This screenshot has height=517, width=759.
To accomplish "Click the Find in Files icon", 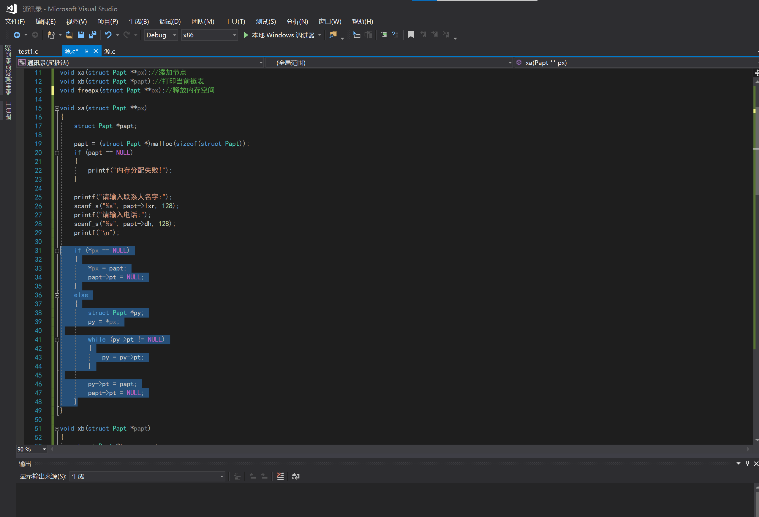I will 333,35.
